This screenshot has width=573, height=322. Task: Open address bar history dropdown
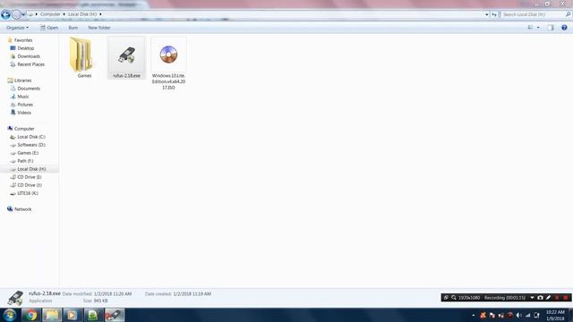(x=487, y=14)
